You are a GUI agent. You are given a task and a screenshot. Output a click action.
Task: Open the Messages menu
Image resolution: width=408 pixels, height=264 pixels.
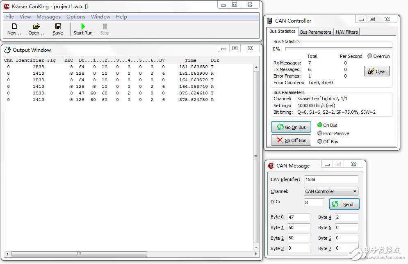click(x=48, y=17)
